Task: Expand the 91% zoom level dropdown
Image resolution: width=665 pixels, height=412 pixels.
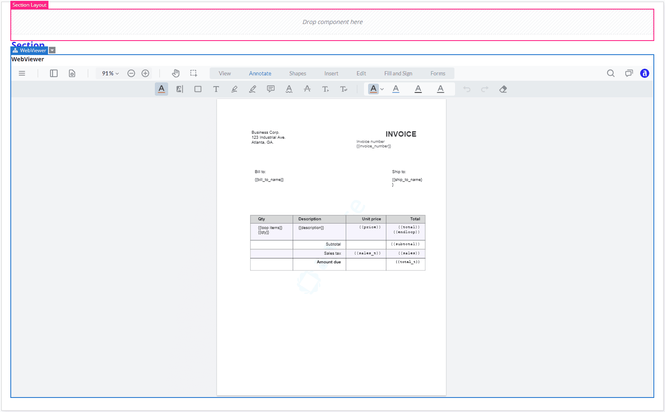Action: coord(110,73)
